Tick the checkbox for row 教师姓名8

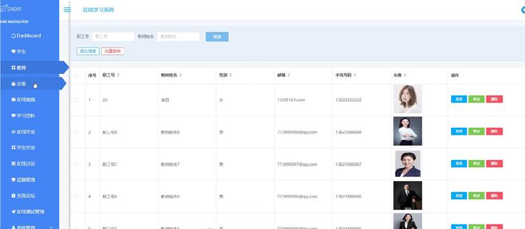[x=76, y=132]
